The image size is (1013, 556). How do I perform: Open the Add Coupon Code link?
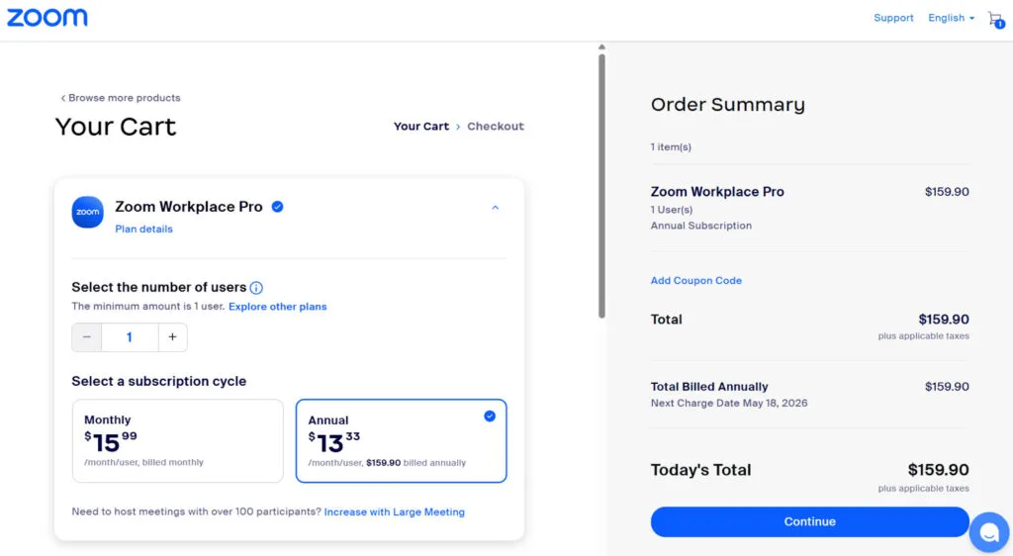click(696, 281)
